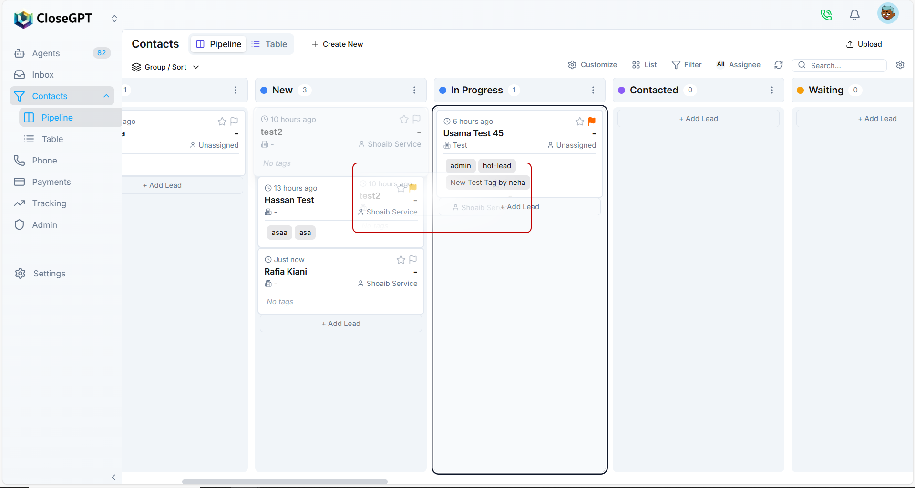Click the Create New button

[x=337, y=44]
